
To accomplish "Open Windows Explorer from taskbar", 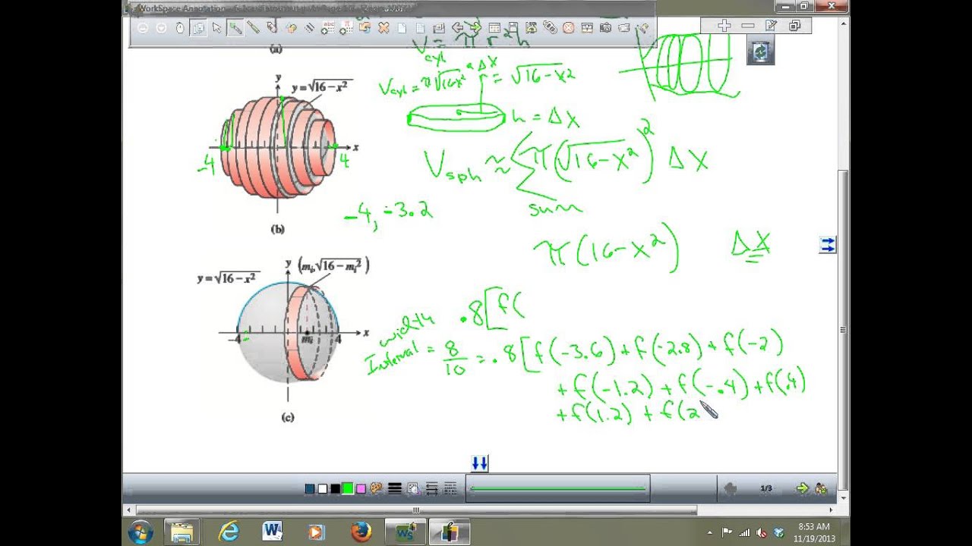I will pyautogui.click(x=182, y=532).
